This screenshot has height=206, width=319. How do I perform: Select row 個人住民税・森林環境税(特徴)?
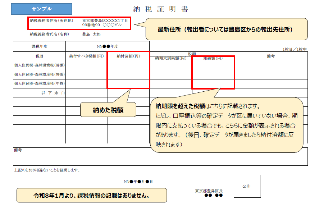click(160, 74)
